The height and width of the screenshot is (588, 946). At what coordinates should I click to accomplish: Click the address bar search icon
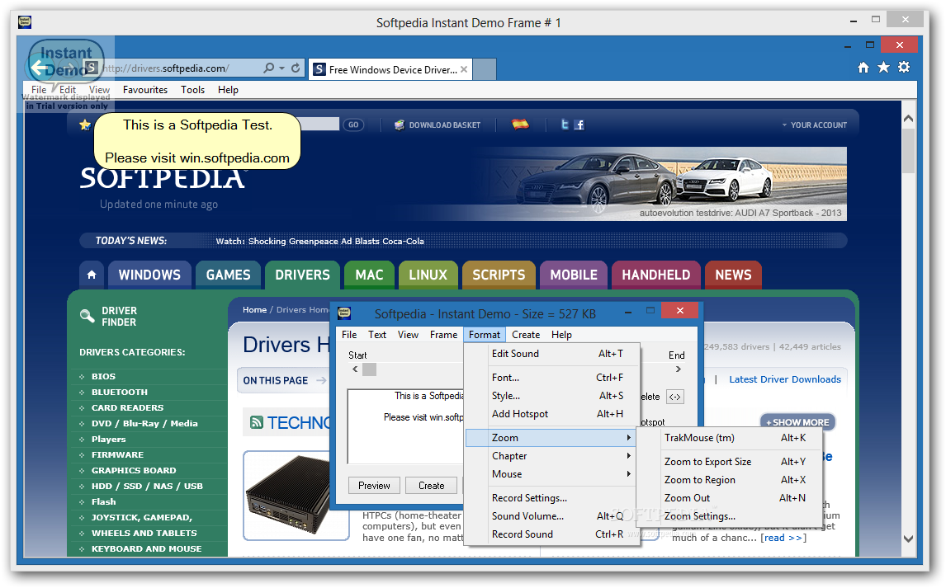pos(268,68)
